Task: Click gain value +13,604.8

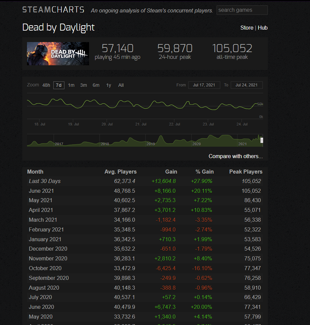Action: [164, 181]
